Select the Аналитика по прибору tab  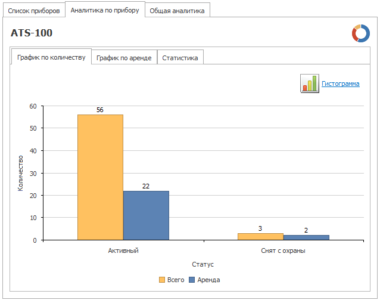tap(105, 10)
